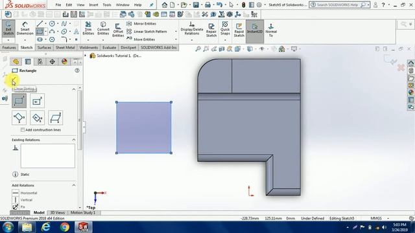Open PropertyManager tab
The image size is (415, 233).
[x=28, y=61]
